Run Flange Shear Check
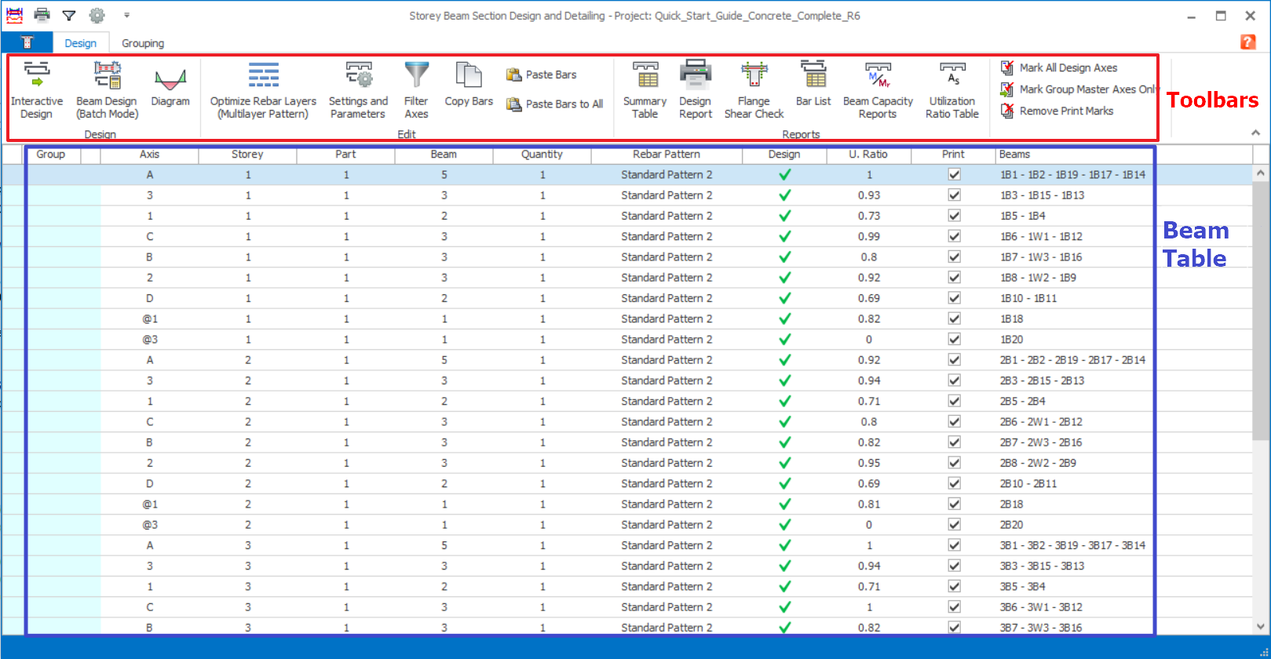The width and height of the screenshot is (1271, 659). (754, 90)
